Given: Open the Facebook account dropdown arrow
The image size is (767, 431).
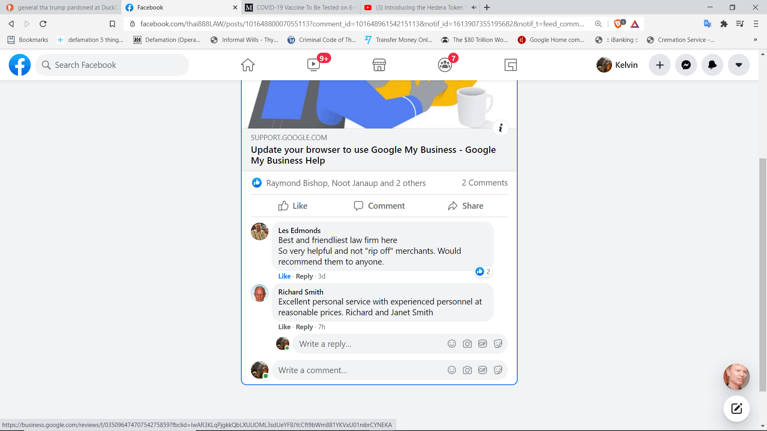Looking at the screenshot, I should (739, 65).
